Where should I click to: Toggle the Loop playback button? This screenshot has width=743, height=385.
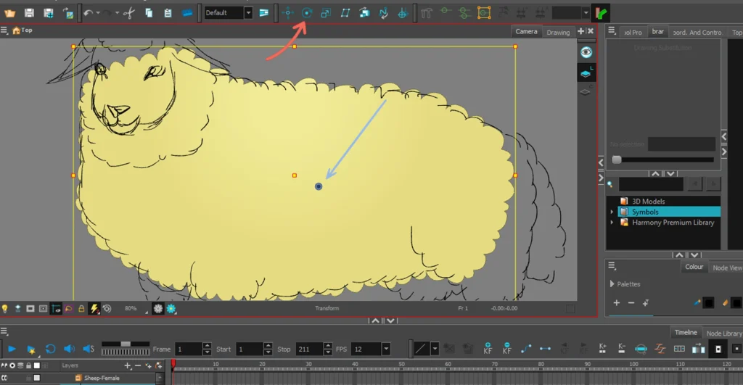[x=50, y=349]
